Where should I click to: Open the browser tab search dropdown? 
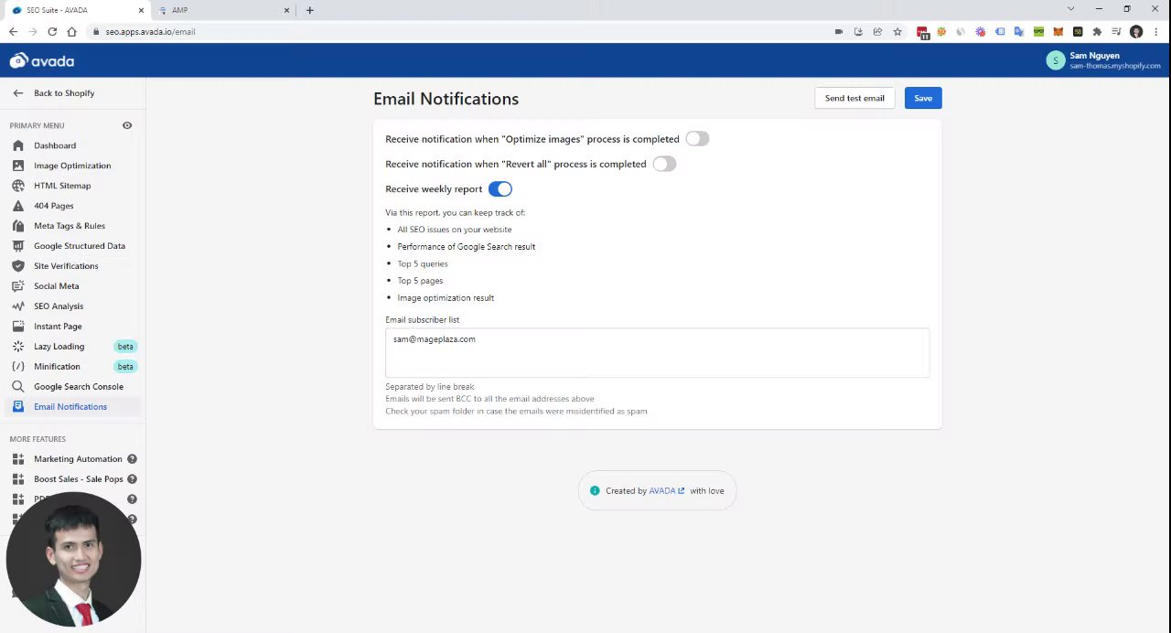click(x=1070, y=9)
